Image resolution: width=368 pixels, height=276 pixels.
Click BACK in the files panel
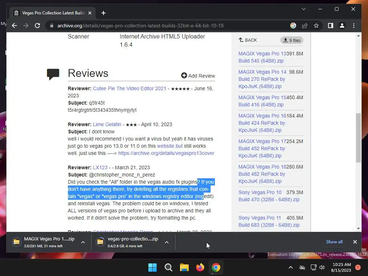coord(248,40)
